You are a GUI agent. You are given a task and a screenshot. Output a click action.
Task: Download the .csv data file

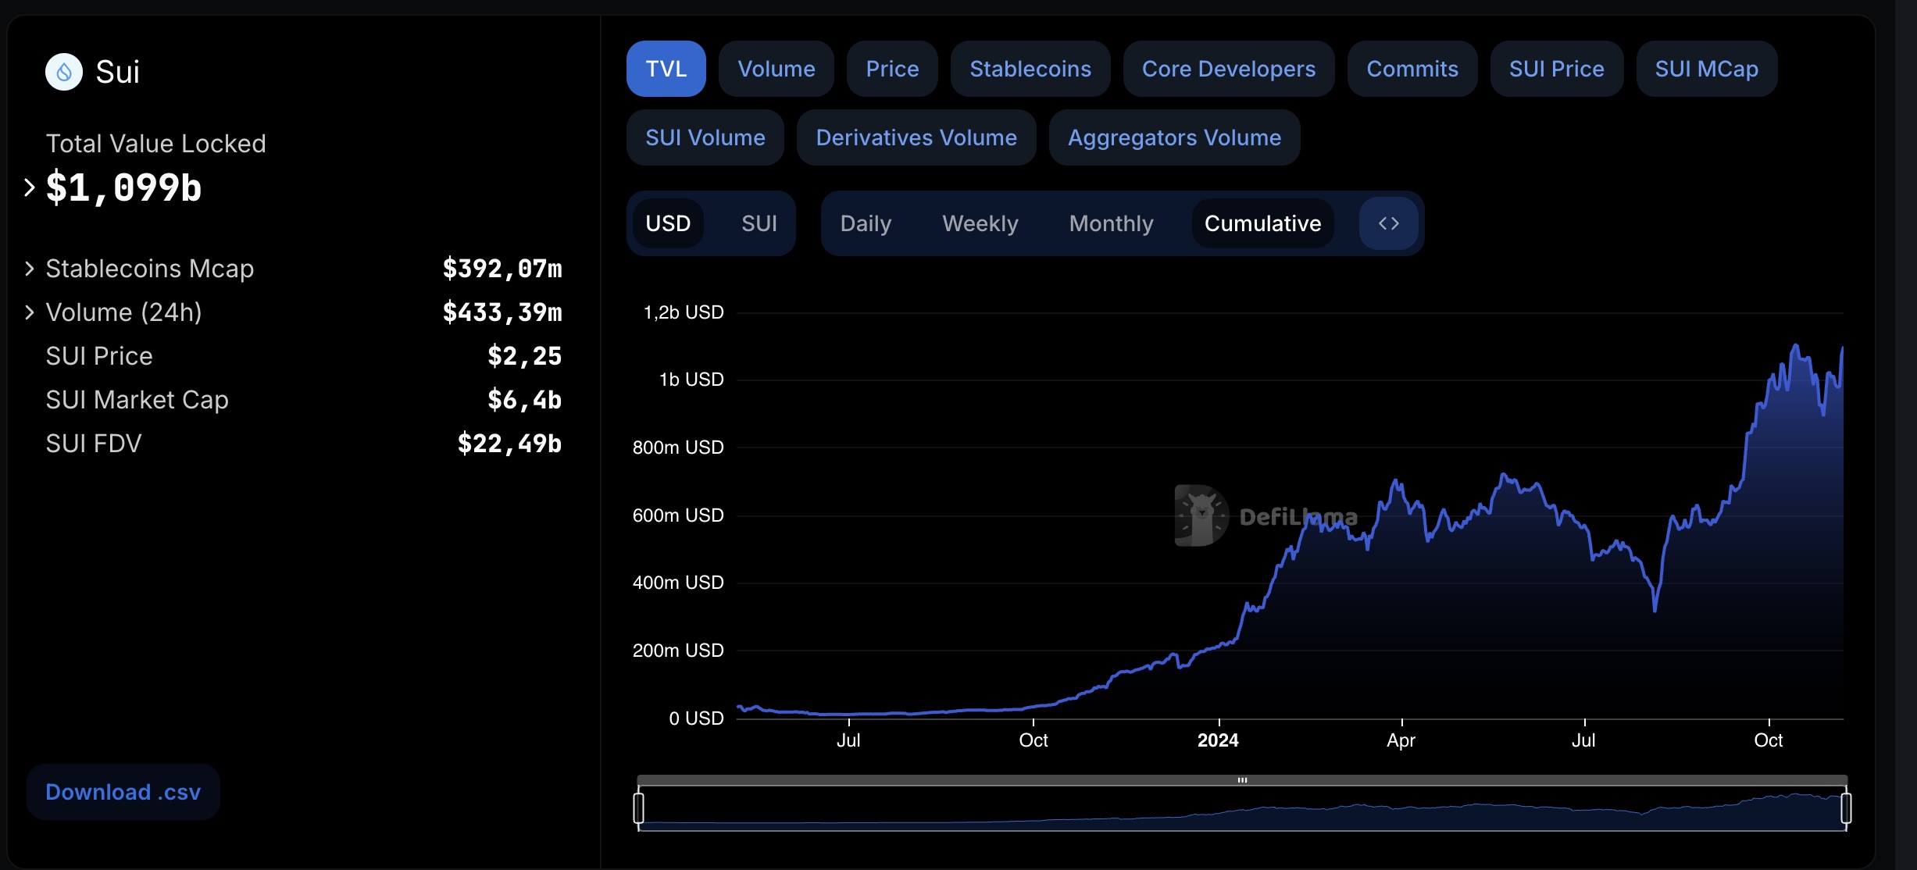pos(123,792)
